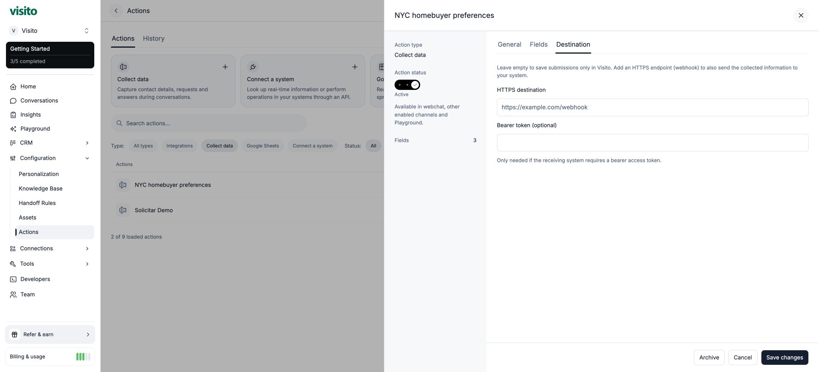819x372 pixels.
Task: Expand the Tools menu
Action: click(87, 264)
